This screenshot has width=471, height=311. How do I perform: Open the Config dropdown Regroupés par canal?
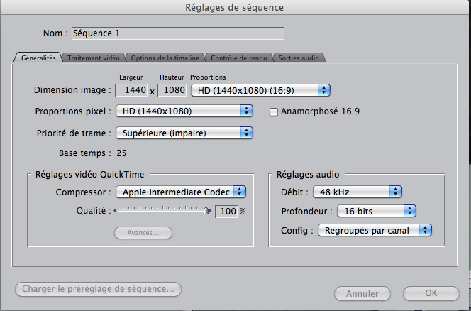375,230
